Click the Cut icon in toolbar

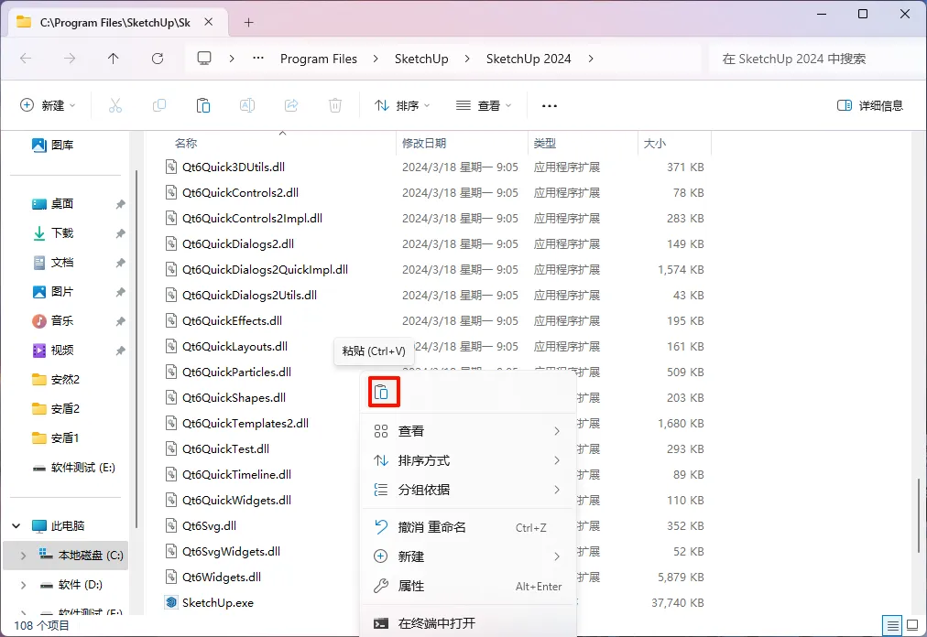point(115,106)
